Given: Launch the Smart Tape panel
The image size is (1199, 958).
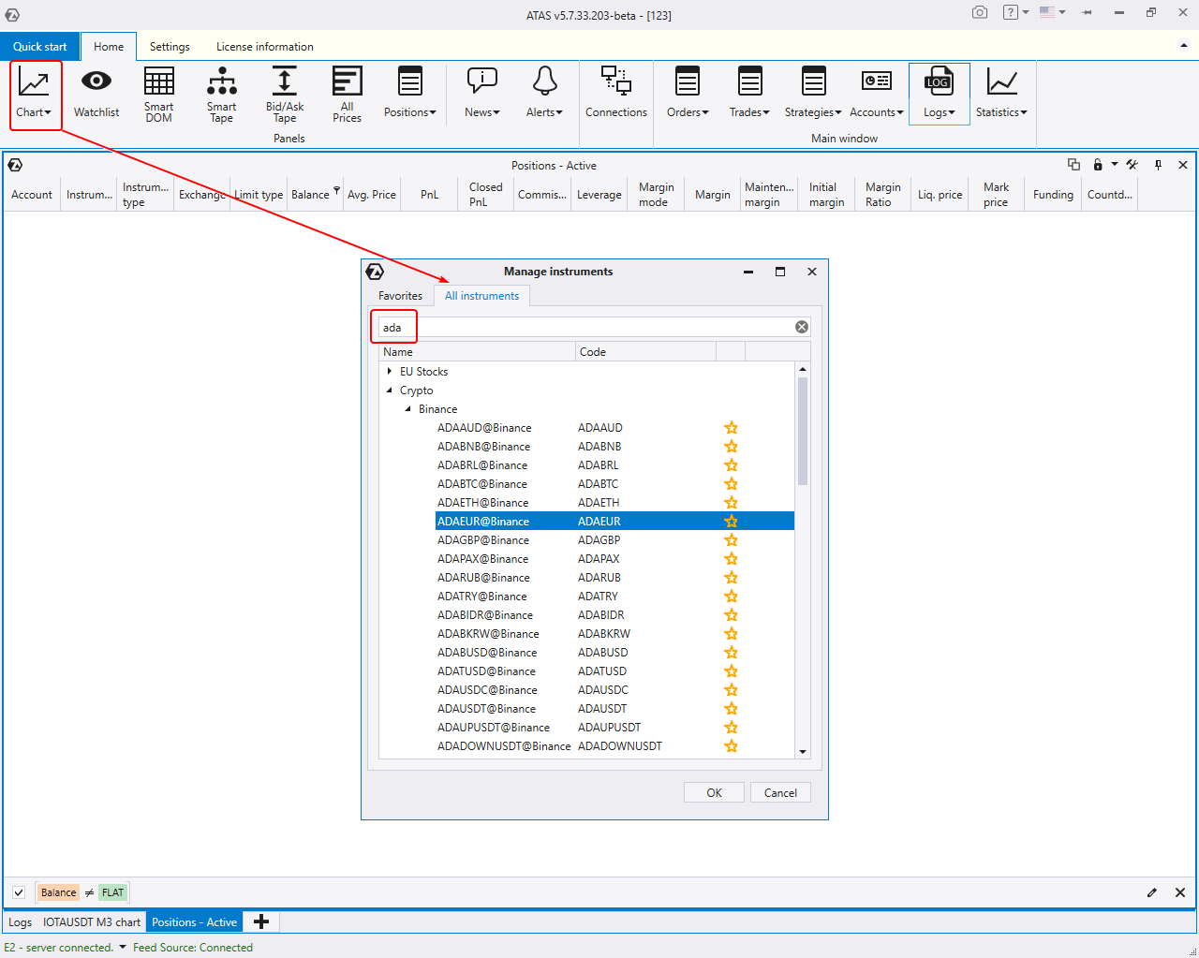Looking at the screenshot, I should point(221,94).
